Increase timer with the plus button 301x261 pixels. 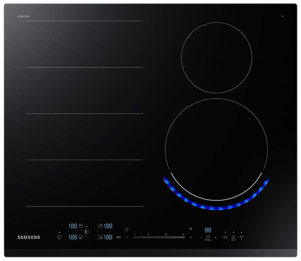click(x=215, y=237)
